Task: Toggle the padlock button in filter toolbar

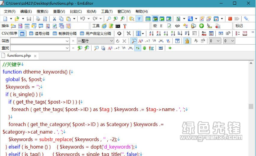Action: coord(187,41)
